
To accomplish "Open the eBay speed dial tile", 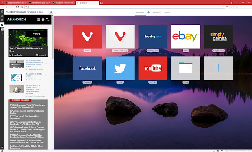I will tap(185, 37).
